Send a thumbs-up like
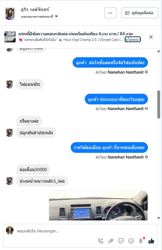Viewport: 162px width, 250px height. point(151,241)
